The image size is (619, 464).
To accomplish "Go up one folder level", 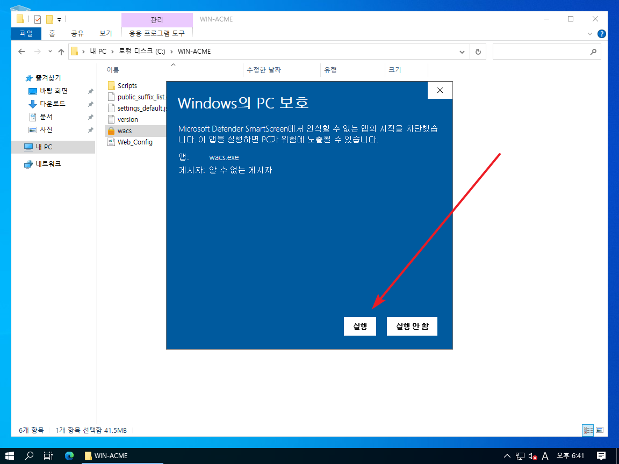I will tap(61, 52).
